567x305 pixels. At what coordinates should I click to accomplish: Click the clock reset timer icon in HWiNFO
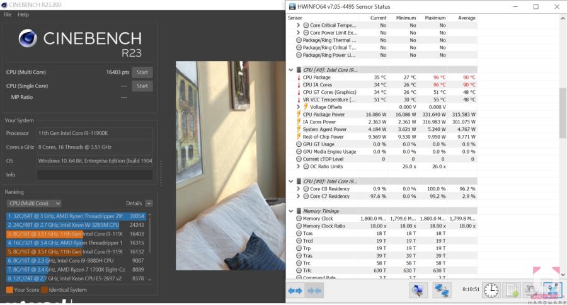click(491, 290)
